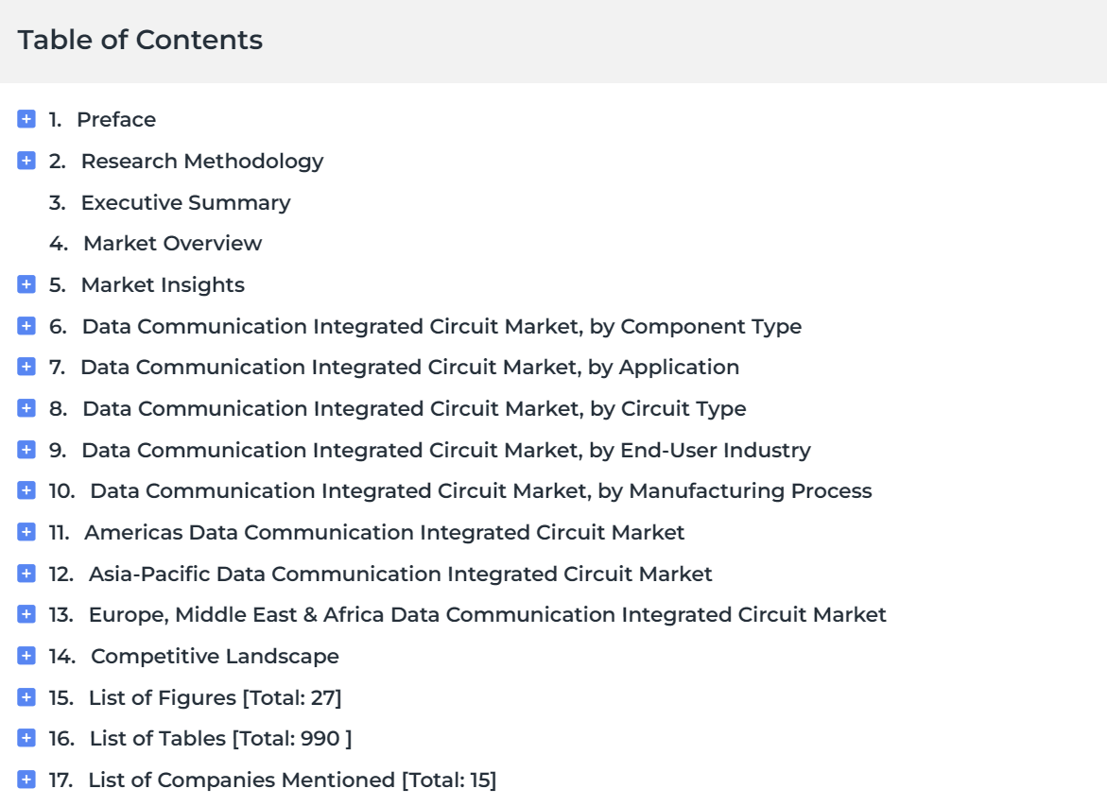
Task: Expand the Preface section plus icon
Action: pos(26,119)
